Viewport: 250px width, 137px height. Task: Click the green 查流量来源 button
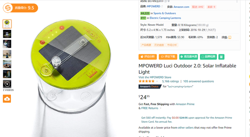click(x=188, y=57)
